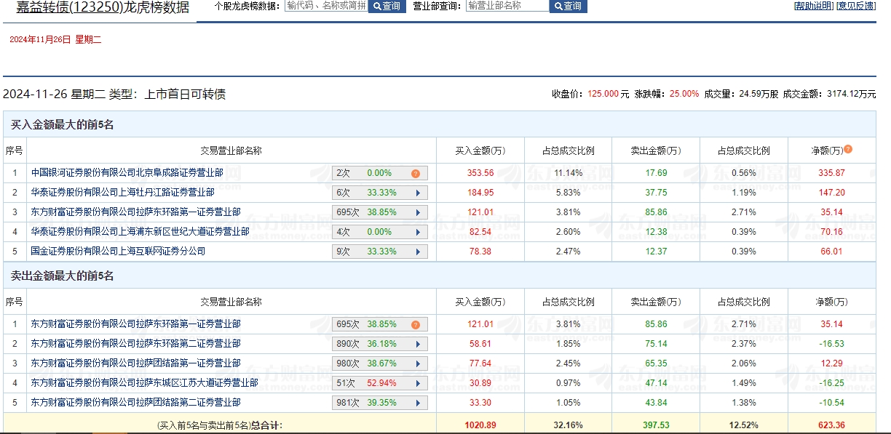Click the orange question icon in 中国银河 row
Image resolution: width=891 pixels, height=434 pixels.
pyautogui.click(x=416, y=174)
